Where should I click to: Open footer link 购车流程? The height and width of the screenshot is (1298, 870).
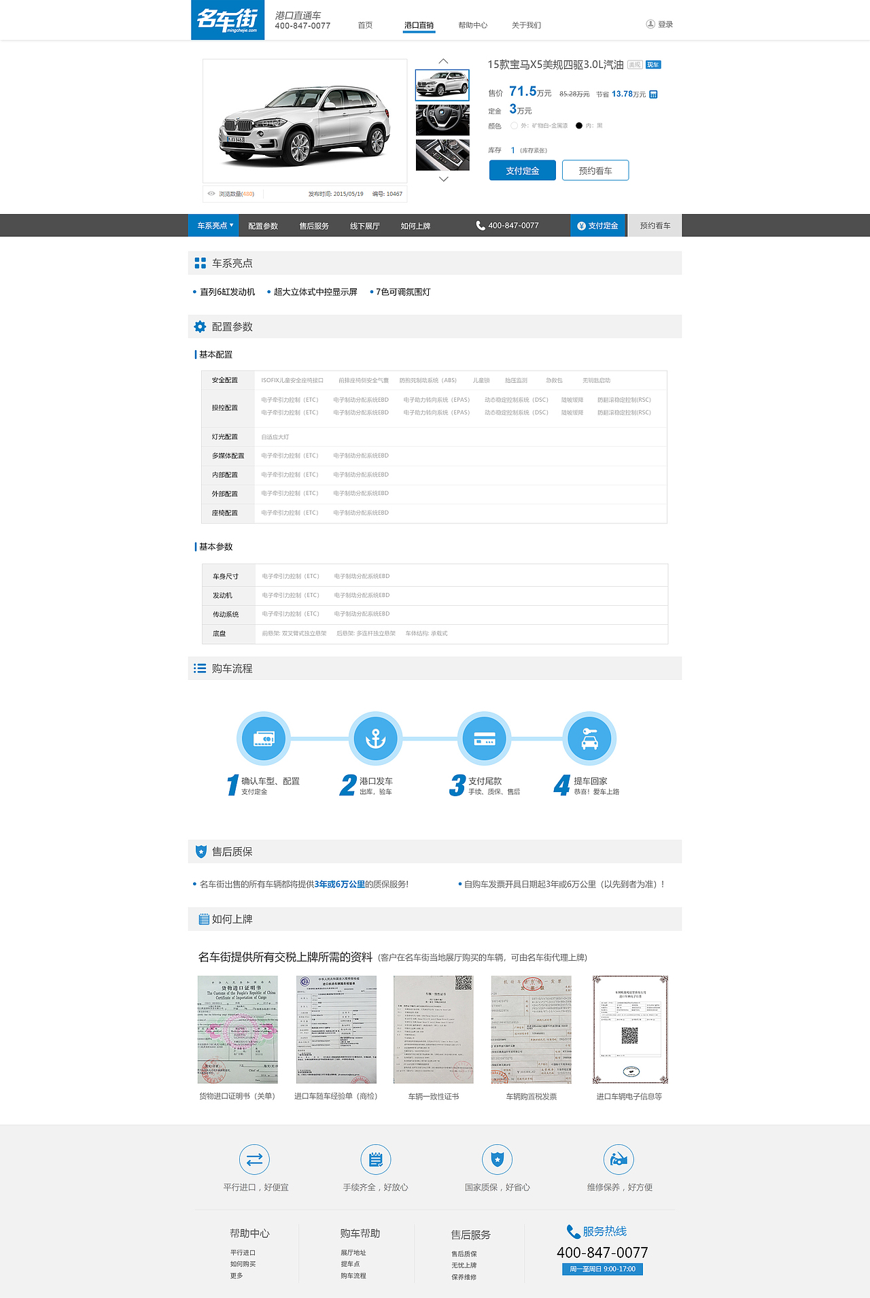tap(353, 1276)
